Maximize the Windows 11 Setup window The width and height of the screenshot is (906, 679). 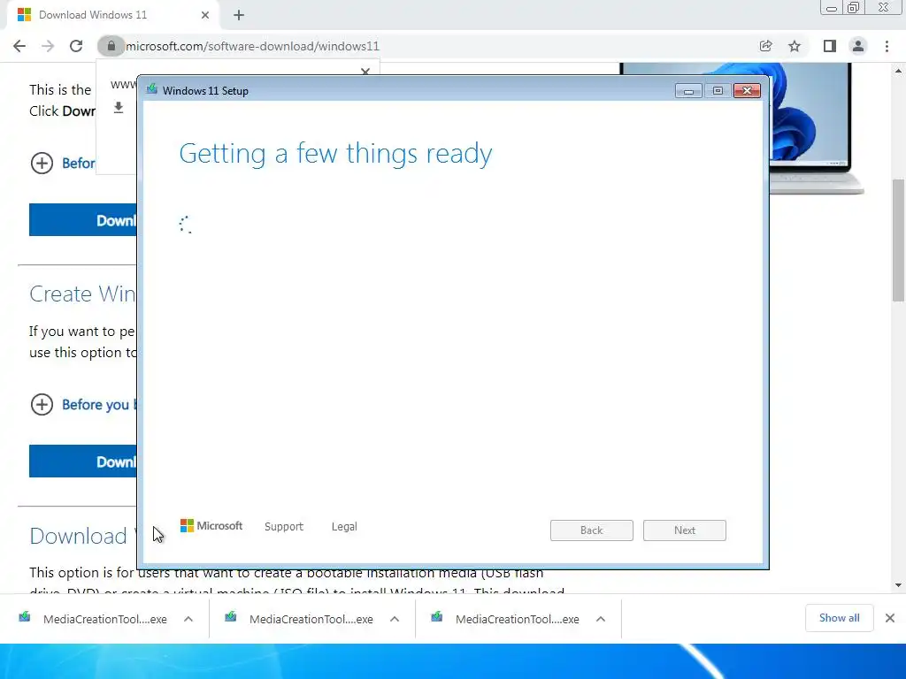point(718,91)
